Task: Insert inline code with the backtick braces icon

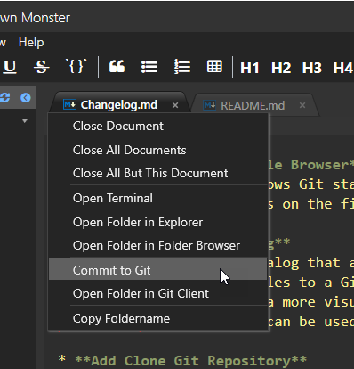Action: [x=76, y=66]
